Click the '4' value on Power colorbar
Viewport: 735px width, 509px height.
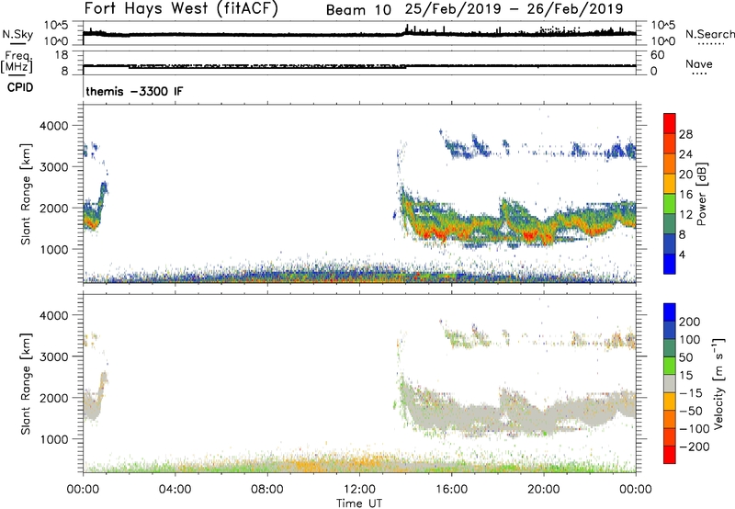click(x=682, y=254)
